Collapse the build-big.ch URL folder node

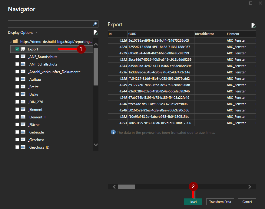point(11,42)
